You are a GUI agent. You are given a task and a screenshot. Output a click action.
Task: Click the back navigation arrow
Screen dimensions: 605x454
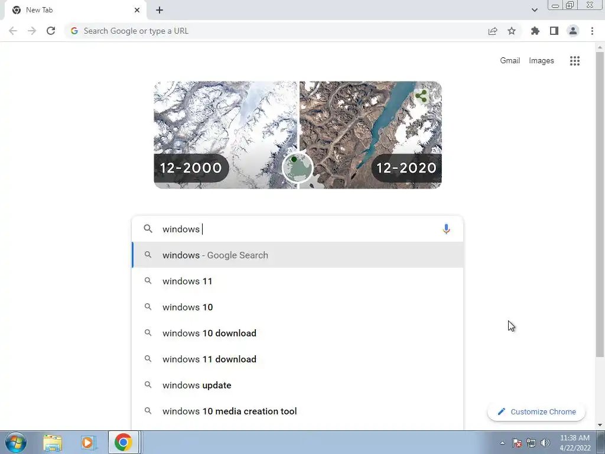coord(13,31)
